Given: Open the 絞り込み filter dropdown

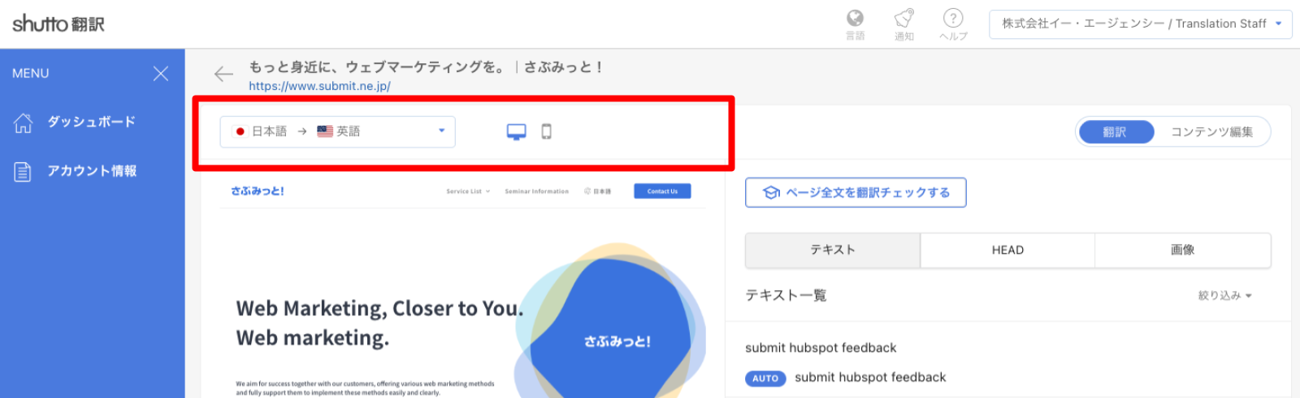Looking at the screenshot, I should (1224, 296).
